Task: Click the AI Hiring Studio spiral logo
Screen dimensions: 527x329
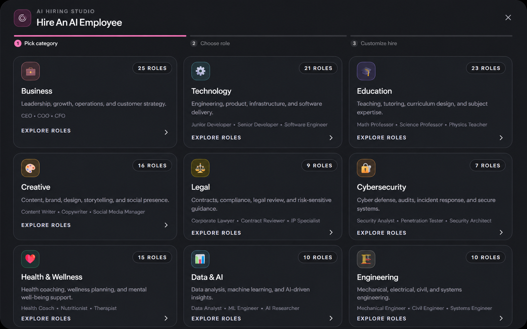Action: (x=23, y=18)
